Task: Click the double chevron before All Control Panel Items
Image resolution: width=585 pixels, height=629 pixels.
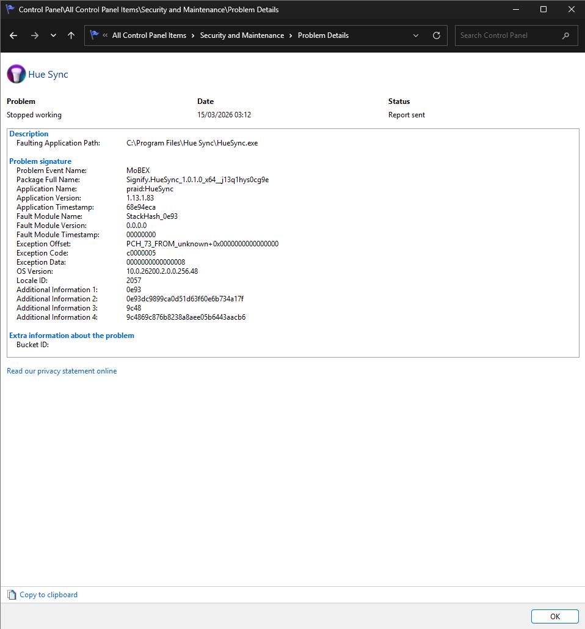Action: (x=105, y=35)
